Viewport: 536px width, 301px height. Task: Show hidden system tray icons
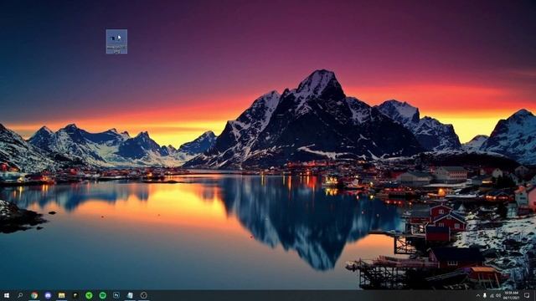pyautogui.click(x=478, y=295)
